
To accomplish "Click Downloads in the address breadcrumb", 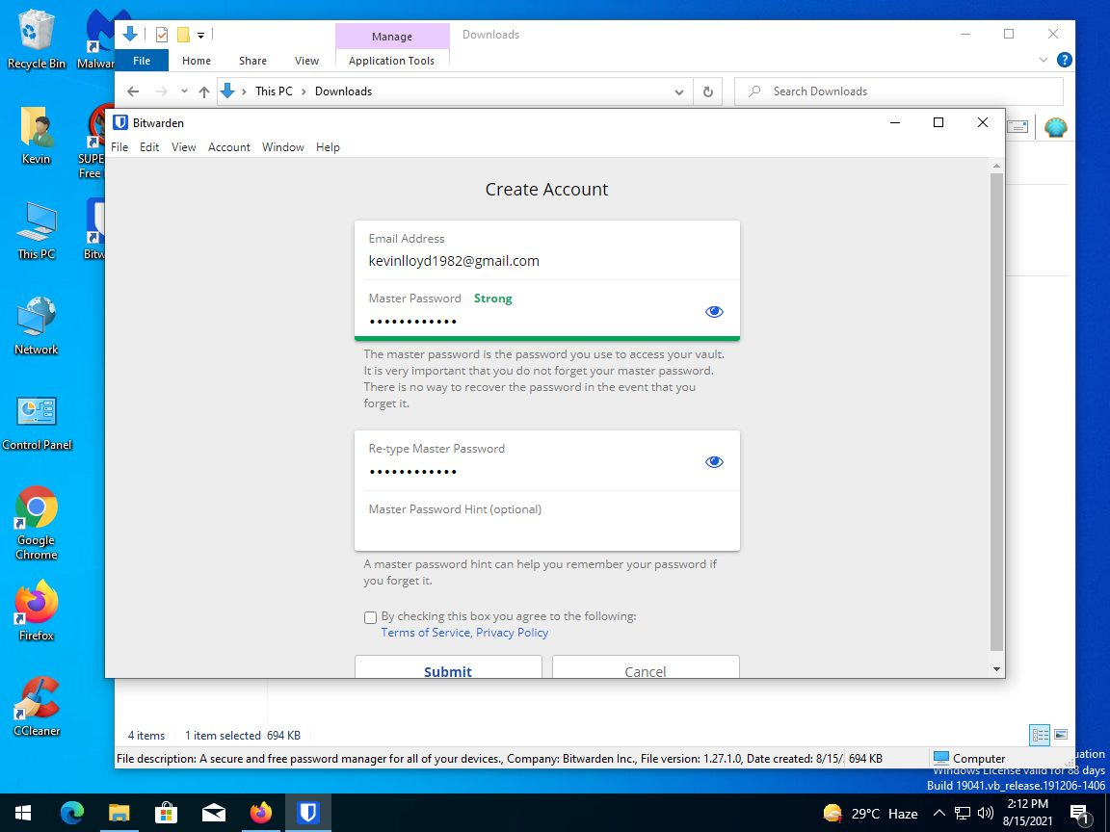I will 343,91.
